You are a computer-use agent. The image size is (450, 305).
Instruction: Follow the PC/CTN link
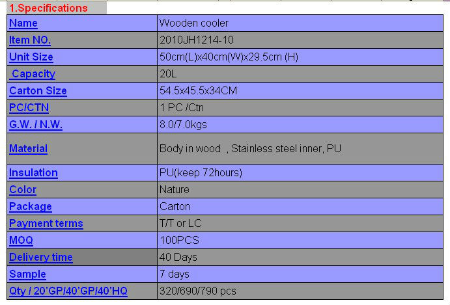29,108
